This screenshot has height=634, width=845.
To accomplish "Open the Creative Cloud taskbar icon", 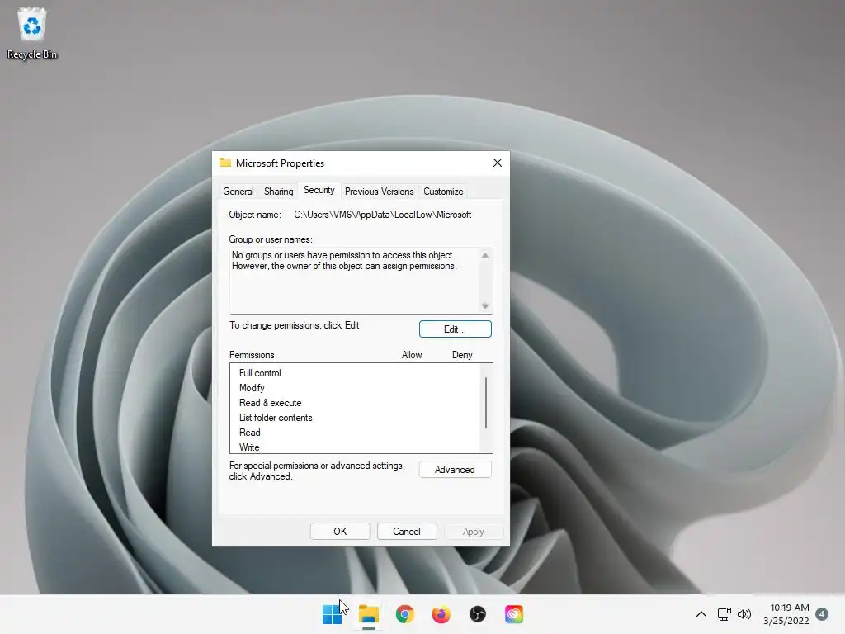I will [513, 614].
